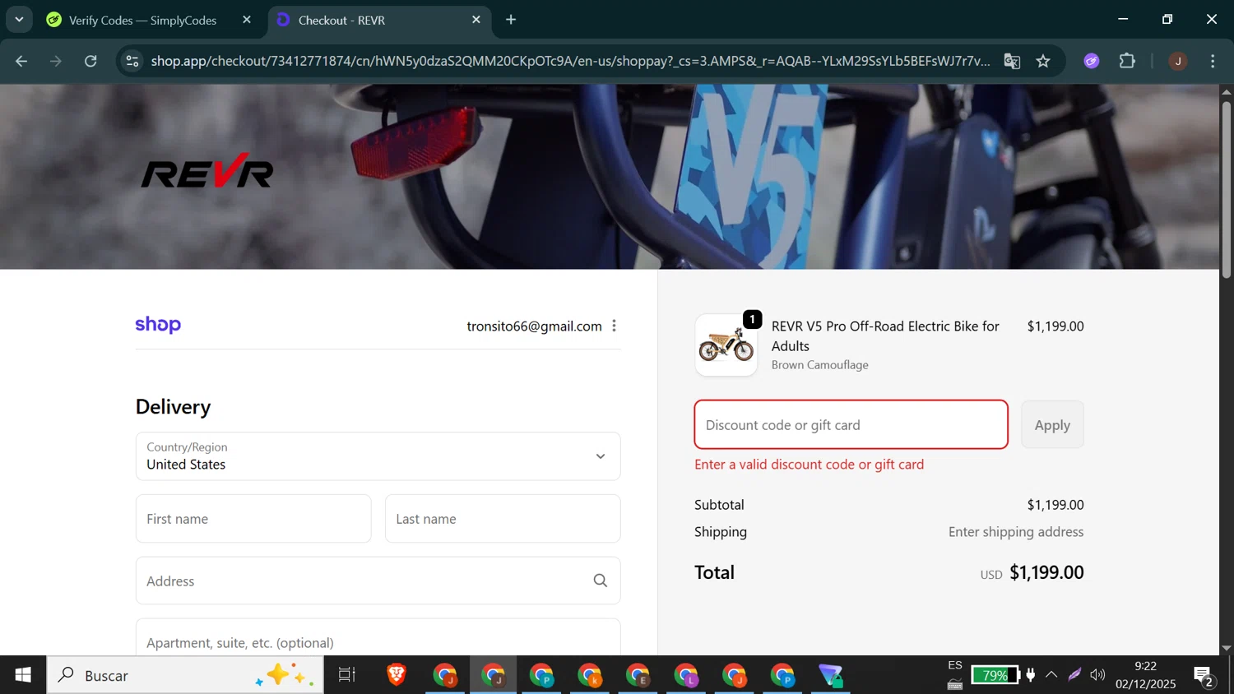Click the URL address bar
Image resolution: width=1234 pixels, height=694 pixels.
[x=570, y=61]
